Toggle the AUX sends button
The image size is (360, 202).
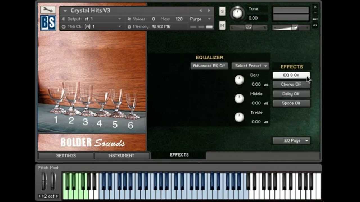coord(315,19)
